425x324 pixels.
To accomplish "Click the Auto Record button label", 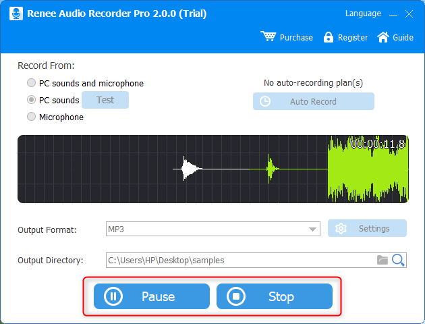I will pyautogui.click(x=313, y=102).
